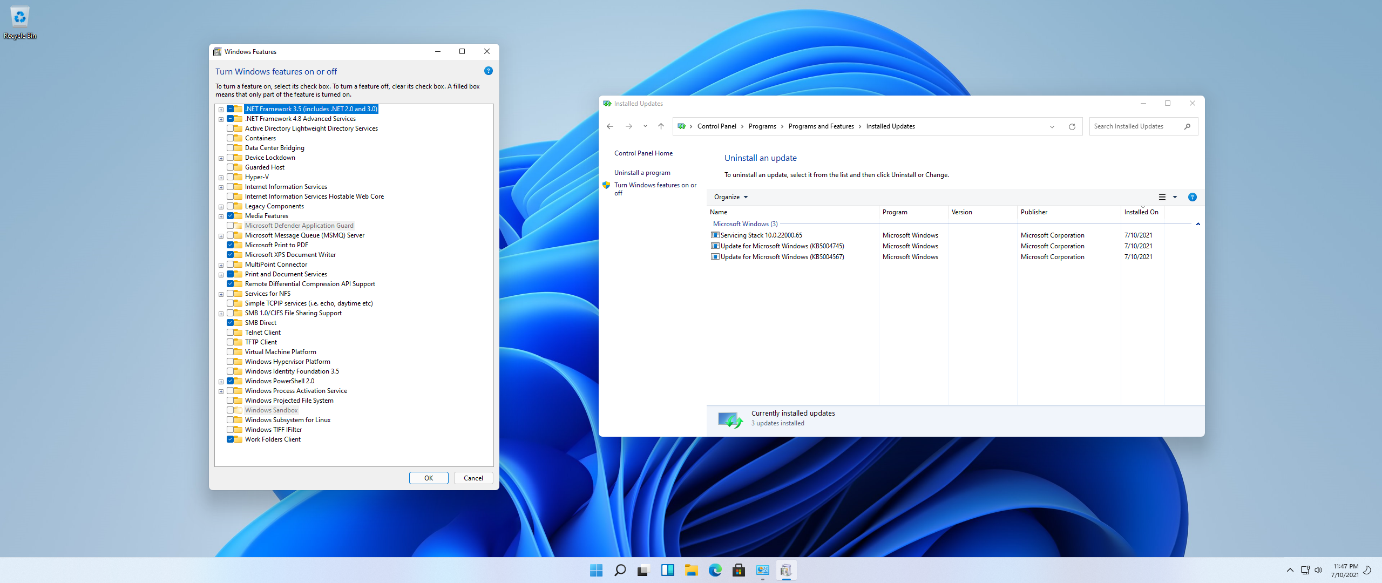This screenshot has height=583, width=1382.
Task: Go back in Installed Updates window
Action: pyautogui.click(x=610, y=126)
